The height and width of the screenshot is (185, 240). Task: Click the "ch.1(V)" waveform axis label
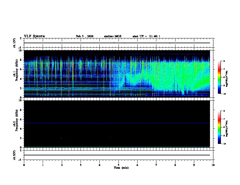point(14,43)
